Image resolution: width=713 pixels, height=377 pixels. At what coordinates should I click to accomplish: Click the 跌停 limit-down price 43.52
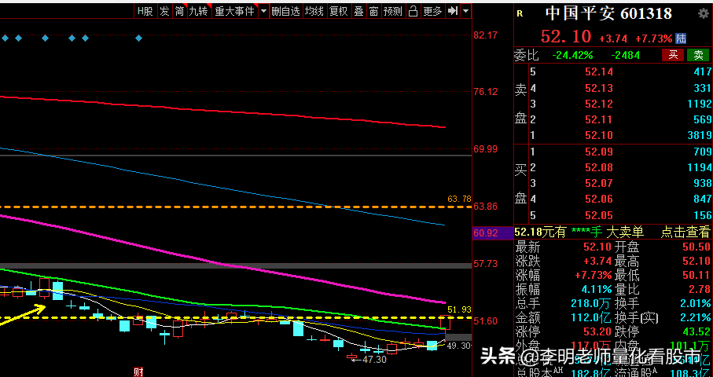point(696,331)
